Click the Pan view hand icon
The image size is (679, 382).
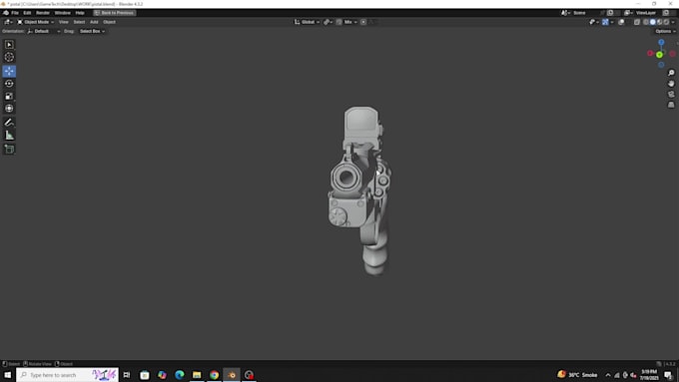click(x=671, y=84)
